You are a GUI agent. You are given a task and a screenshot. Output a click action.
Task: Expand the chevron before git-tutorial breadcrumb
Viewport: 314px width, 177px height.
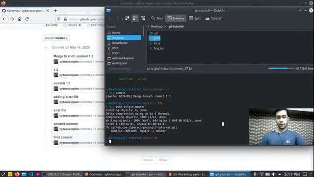click(165, 26)
